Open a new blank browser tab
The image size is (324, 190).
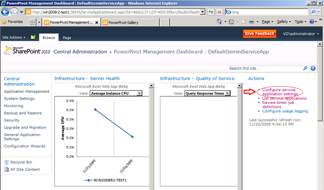click(x=165, y=22)
